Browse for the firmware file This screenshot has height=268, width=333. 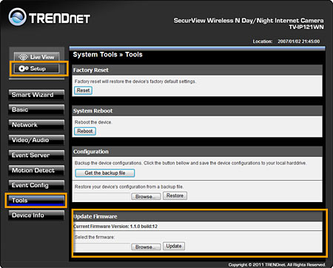(146, 247)
